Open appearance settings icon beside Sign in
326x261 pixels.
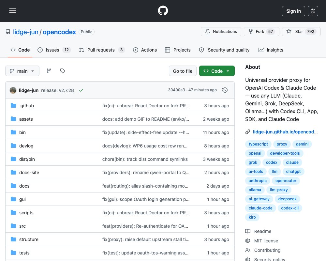pos(313,11)
